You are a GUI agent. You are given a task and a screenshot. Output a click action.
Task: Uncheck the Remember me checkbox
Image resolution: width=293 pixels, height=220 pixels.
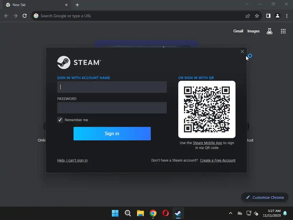[60, 120]
